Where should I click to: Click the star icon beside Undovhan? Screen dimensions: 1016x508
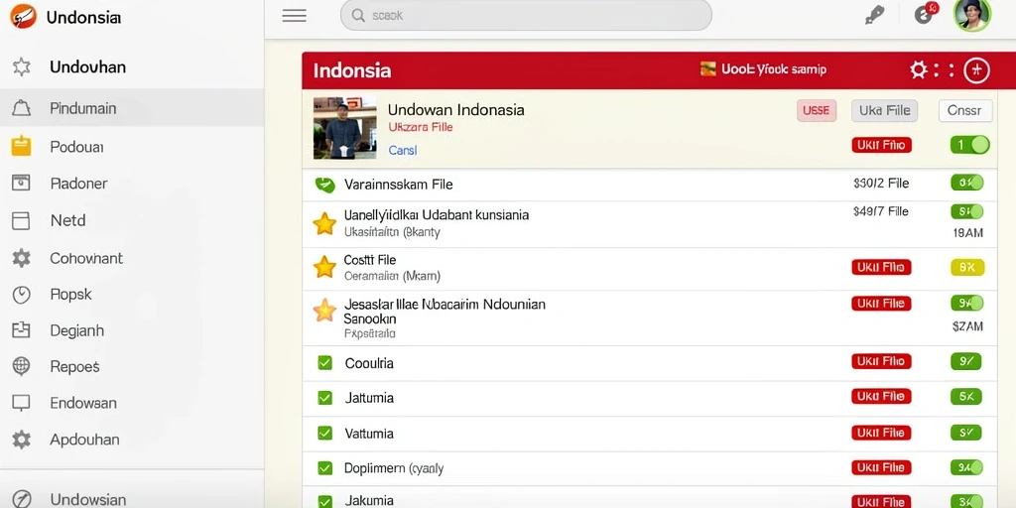pos(22,66)
